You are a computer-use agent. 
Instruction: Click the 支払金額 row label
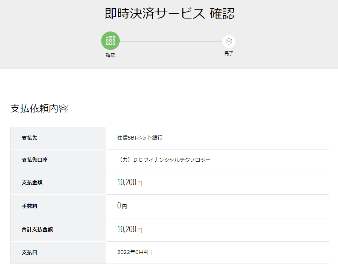tap(32, 182)
